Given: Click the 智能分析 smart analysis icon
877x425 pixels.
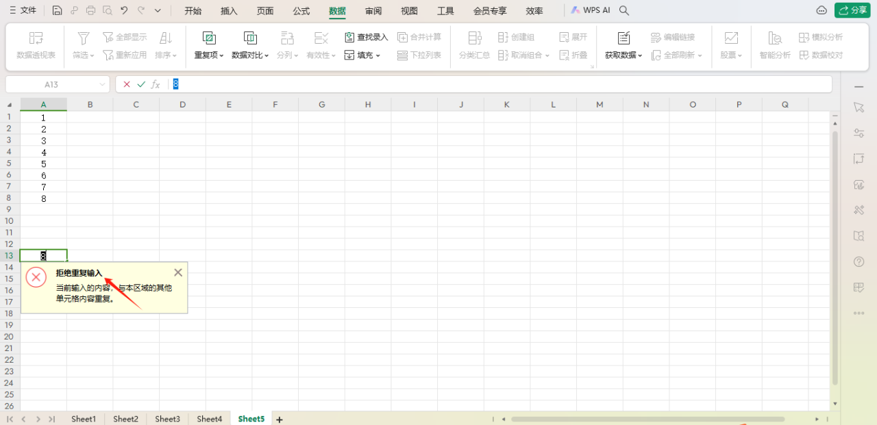Looking at the screenshot, I should [775, 45].
